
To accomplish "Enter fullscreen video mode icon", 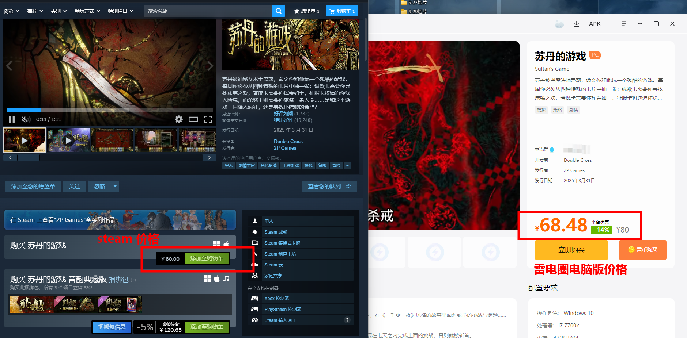I will (x=208, y=119).
